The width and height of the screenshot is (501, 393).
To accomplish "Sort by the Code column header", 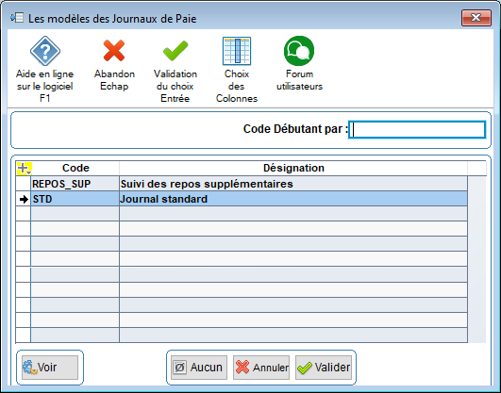I will (75, 168).
